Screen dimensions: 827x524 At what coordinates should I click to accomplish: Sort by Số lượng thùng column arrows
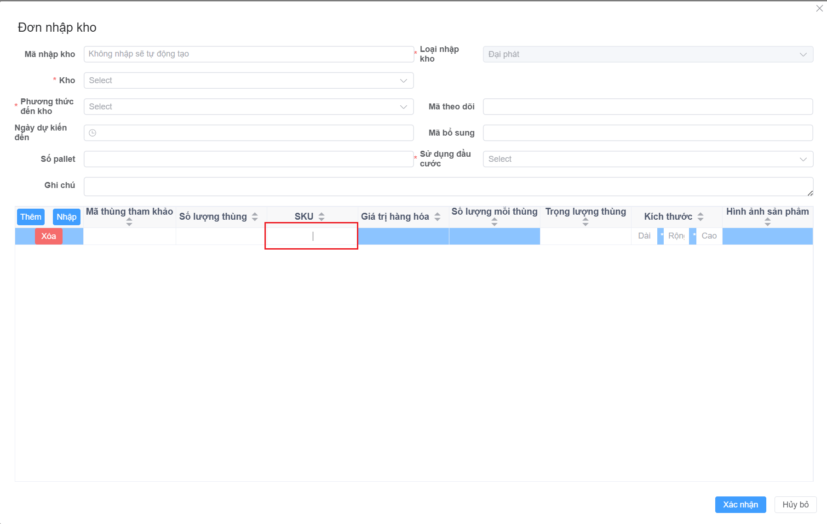click(x=255, y=216)
